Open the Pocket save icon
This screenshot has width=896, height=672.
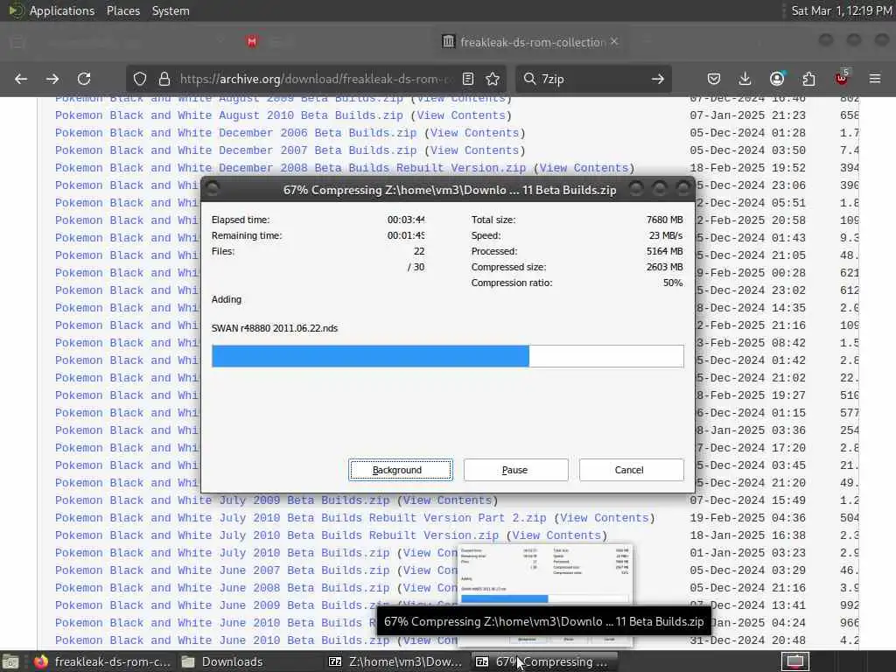(714, 79)
